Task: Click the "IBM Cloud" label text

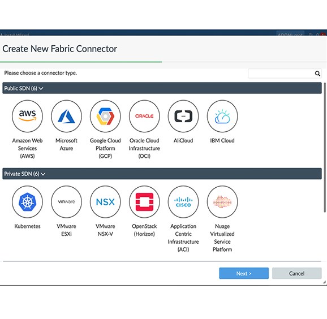Action: click(x=222, y=140)
